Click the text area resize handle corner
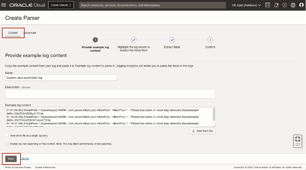The height and width of the screenshot is (170, 306). [x=214, y=125]
